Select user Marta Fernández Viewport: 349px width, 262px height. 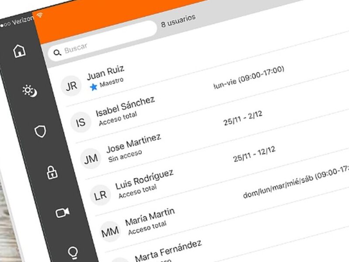pos(168,250)
